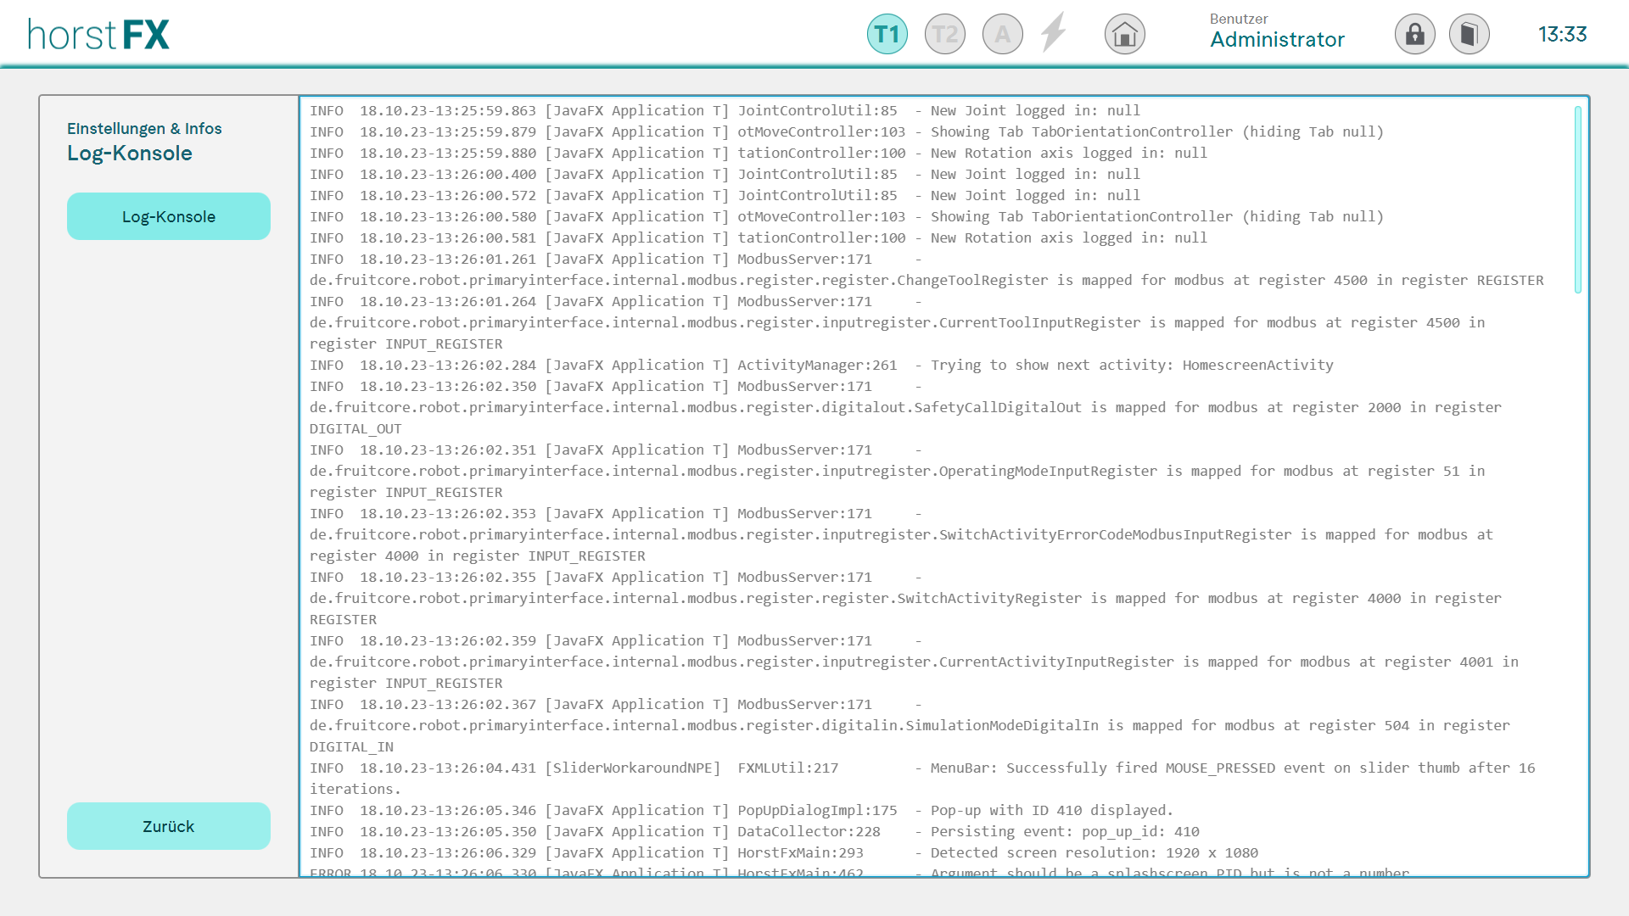Screen dimensions: 1629x916
Task: Click the lock icon to lock user
Action: coord(1414,35)
